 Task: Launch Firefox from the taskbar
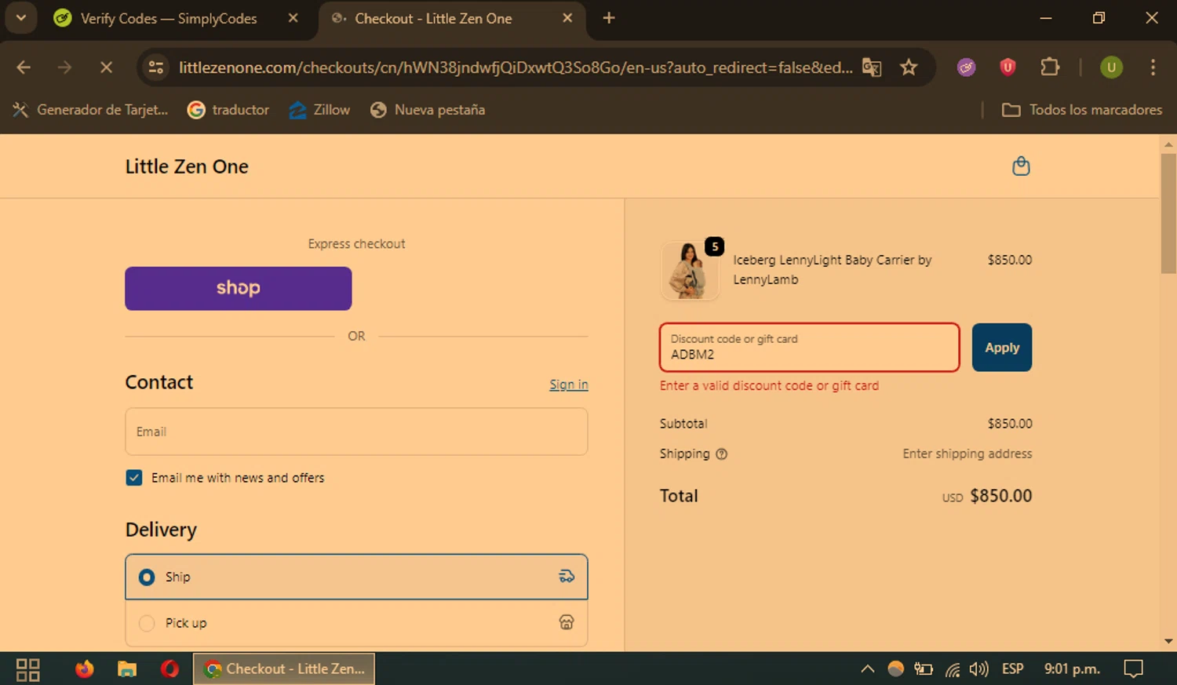pos(84,669)
